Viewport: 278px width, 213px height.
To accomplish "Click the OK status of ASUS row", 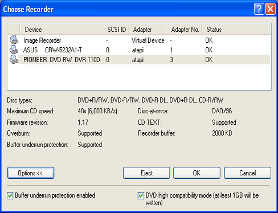I will click(209, 50).
